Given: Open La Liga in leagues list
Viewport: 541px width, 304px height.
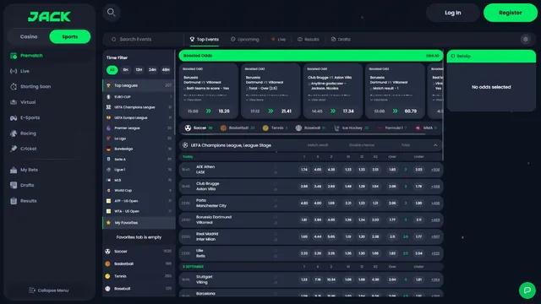Looking at the screenshot, I should point(139,138).
